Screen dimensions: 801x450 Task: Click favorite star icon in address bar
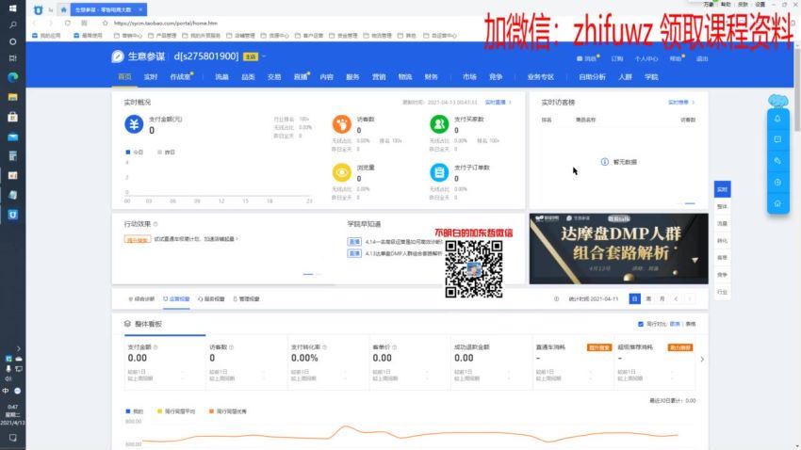pos(105,23)
